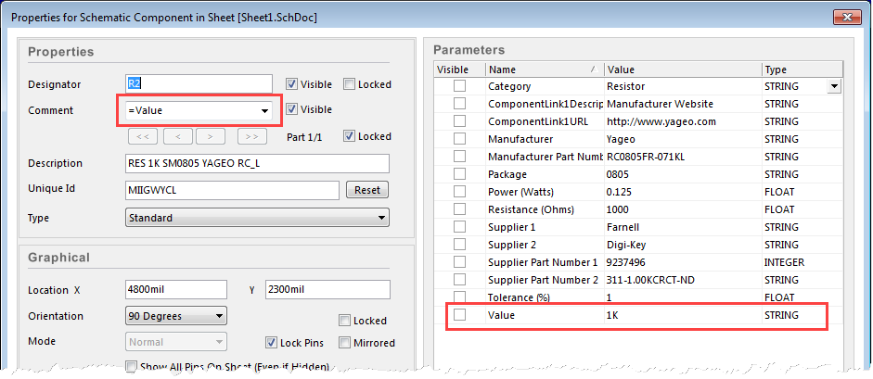
Task: Click the previous part arrow button
Action: pos(176,136)
